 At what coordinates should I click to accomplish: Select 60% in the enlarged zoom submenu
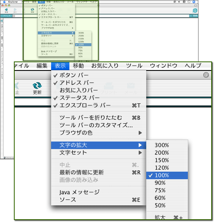click(x=167, y=198)
